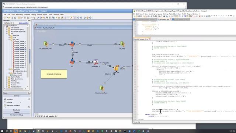
Task: Open Windows taskbar search
Action: [7, 131]
